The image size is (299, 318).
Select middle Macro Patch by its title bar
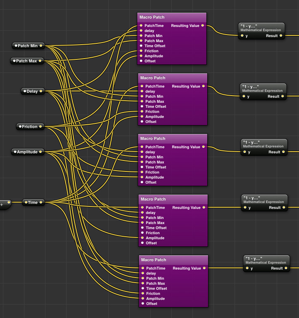(173, 139)
